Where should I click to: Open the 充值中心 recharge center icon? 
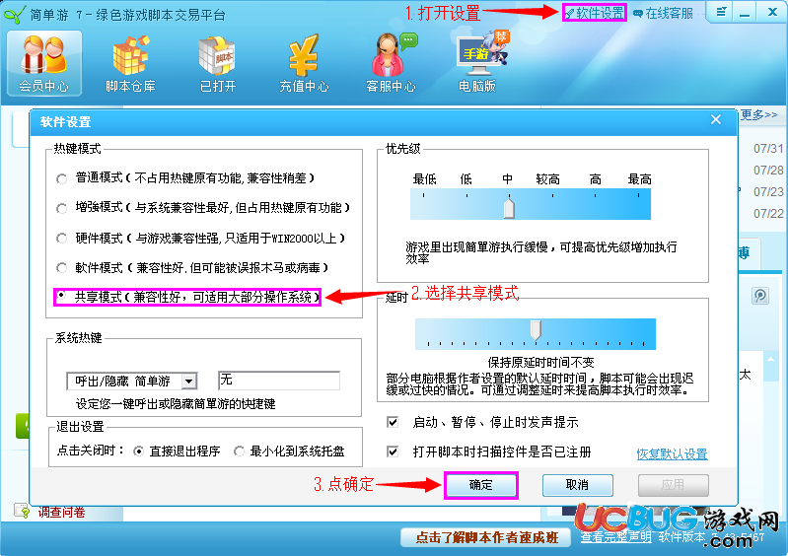(x=304, y=63)
